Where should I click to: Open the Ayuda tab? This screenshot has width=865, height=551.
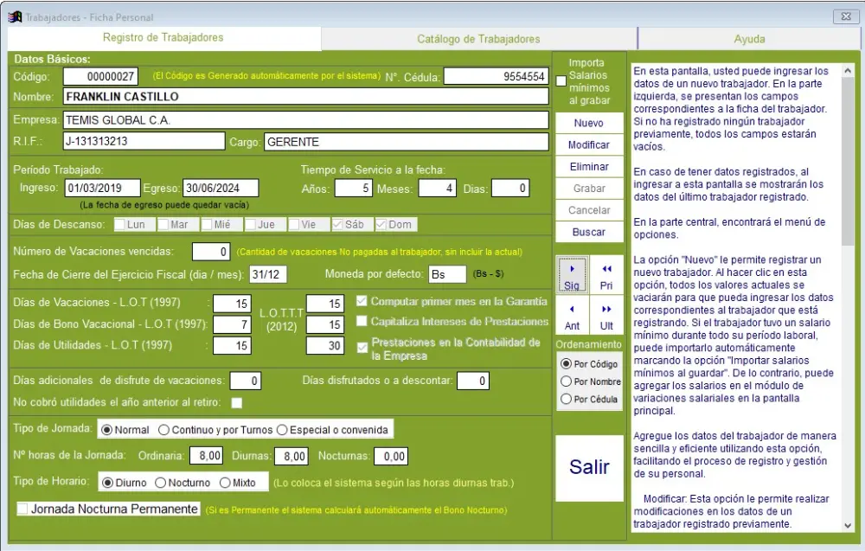(x=749, y=38)
